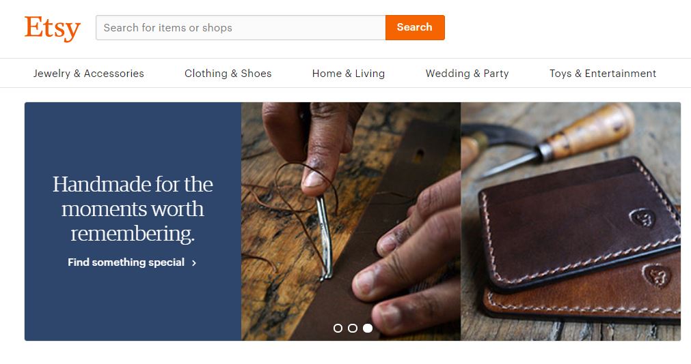Go to Wedding & Party category

point(467,74)
